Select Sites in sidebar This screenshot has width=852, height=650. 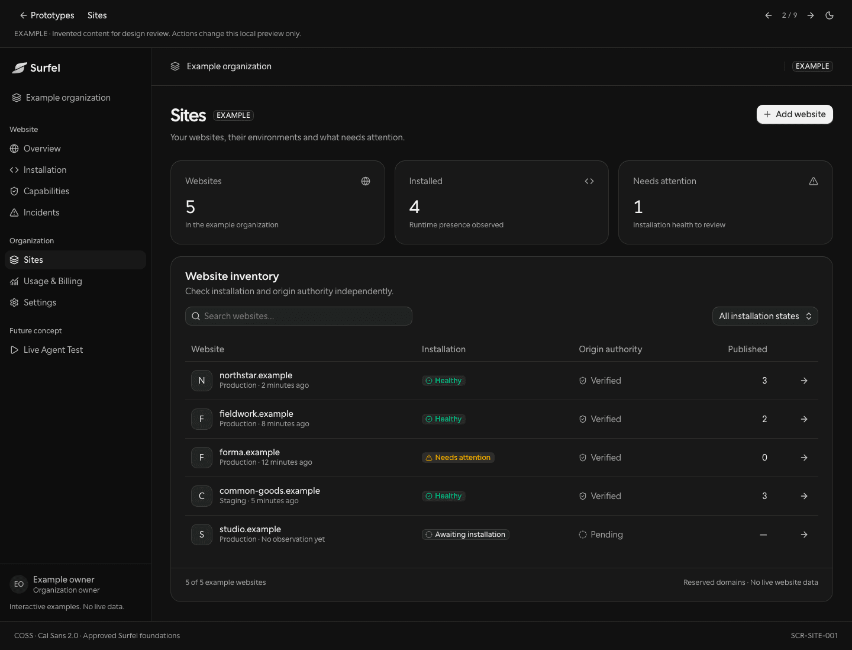75,260
